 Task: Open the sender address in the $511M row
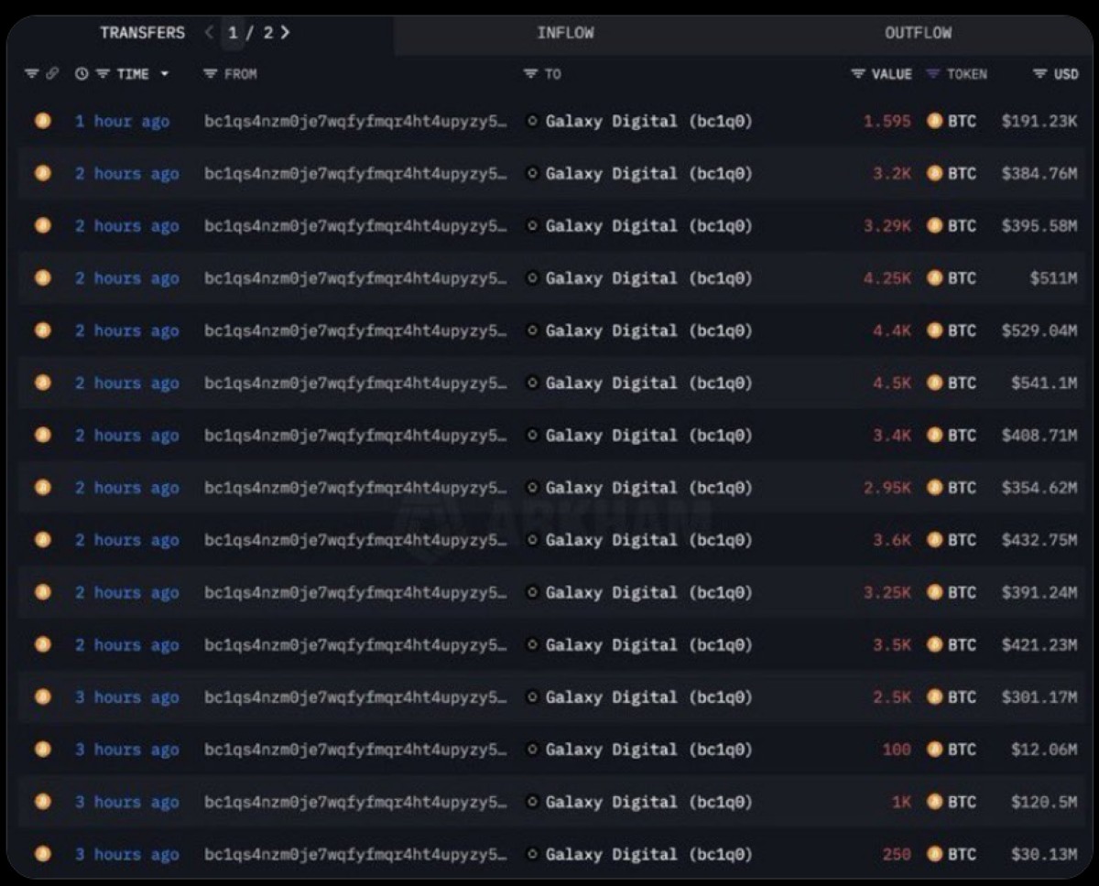point(355,277)
